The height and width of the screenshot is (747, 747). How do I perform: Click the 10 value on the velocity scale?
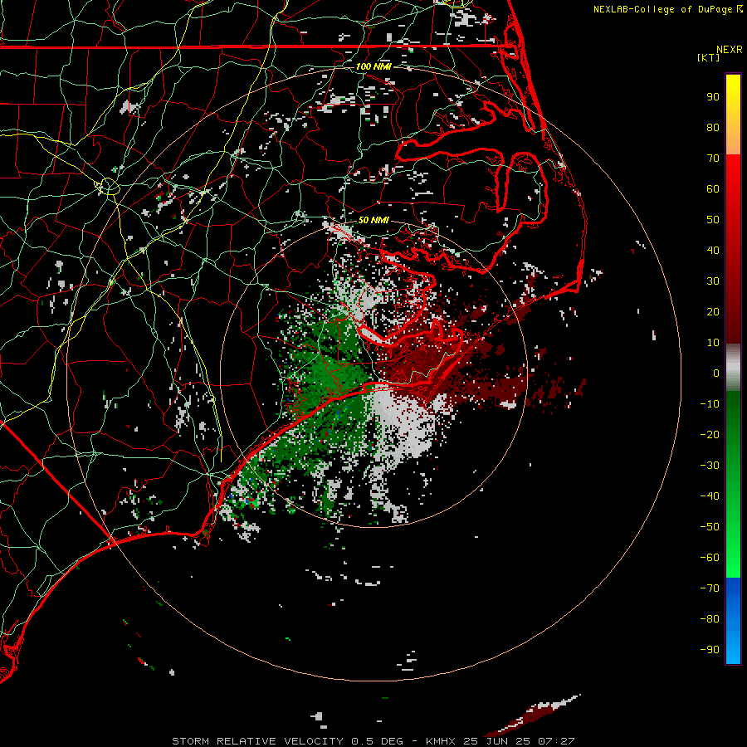713,343
